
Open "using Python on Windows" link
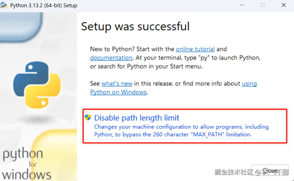(x=118, y=92)
